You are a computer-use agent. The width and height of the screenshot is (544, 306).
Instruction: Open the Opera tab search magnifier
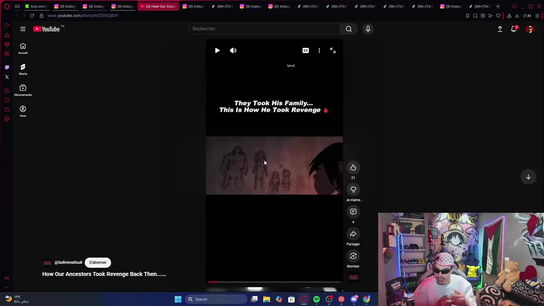pyautogui.click(x=514, y=6)
